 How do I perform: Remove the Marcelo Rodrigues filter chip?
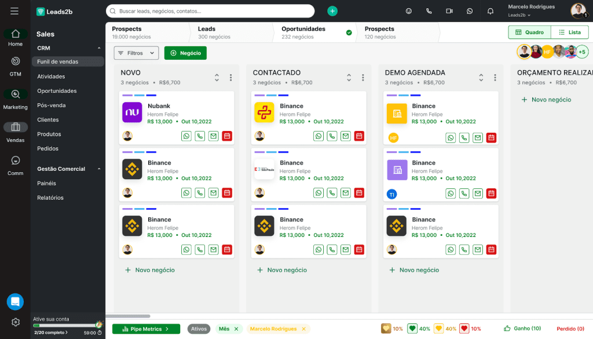[x=303, y=329]
